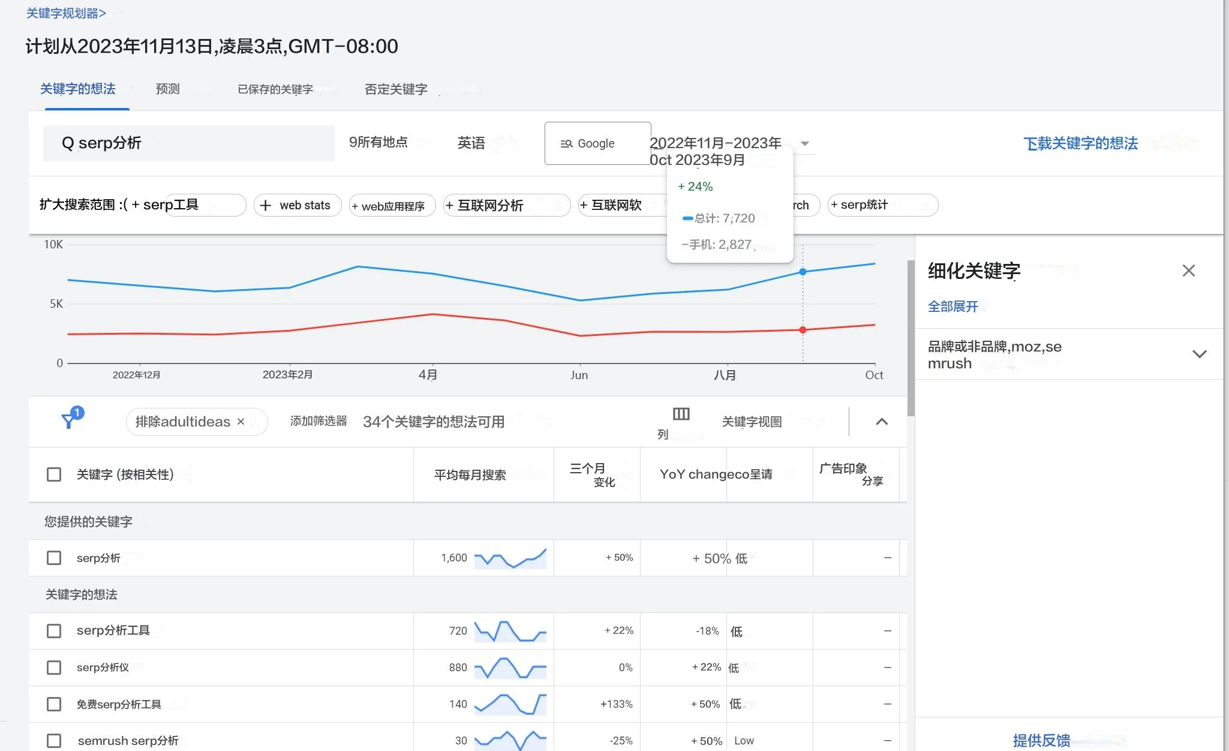Image resolution: width=1229 pixels, height=751 pixels.
Task: Click 关键字 (按相关性) column header
Action: coord(125,474)
